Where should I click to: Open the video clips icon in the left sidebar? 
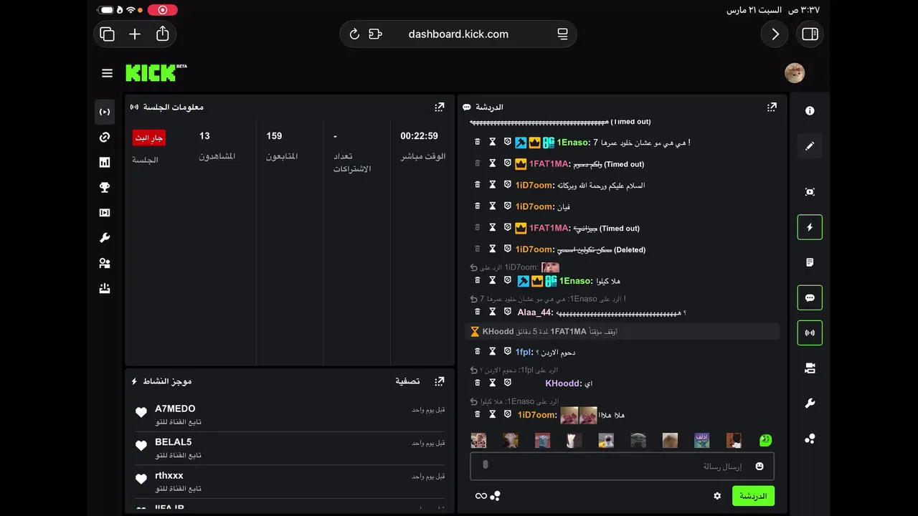coord(105,213)
